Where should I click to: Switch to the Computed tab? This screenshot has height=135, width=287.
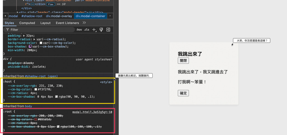(x=27, y=23)
